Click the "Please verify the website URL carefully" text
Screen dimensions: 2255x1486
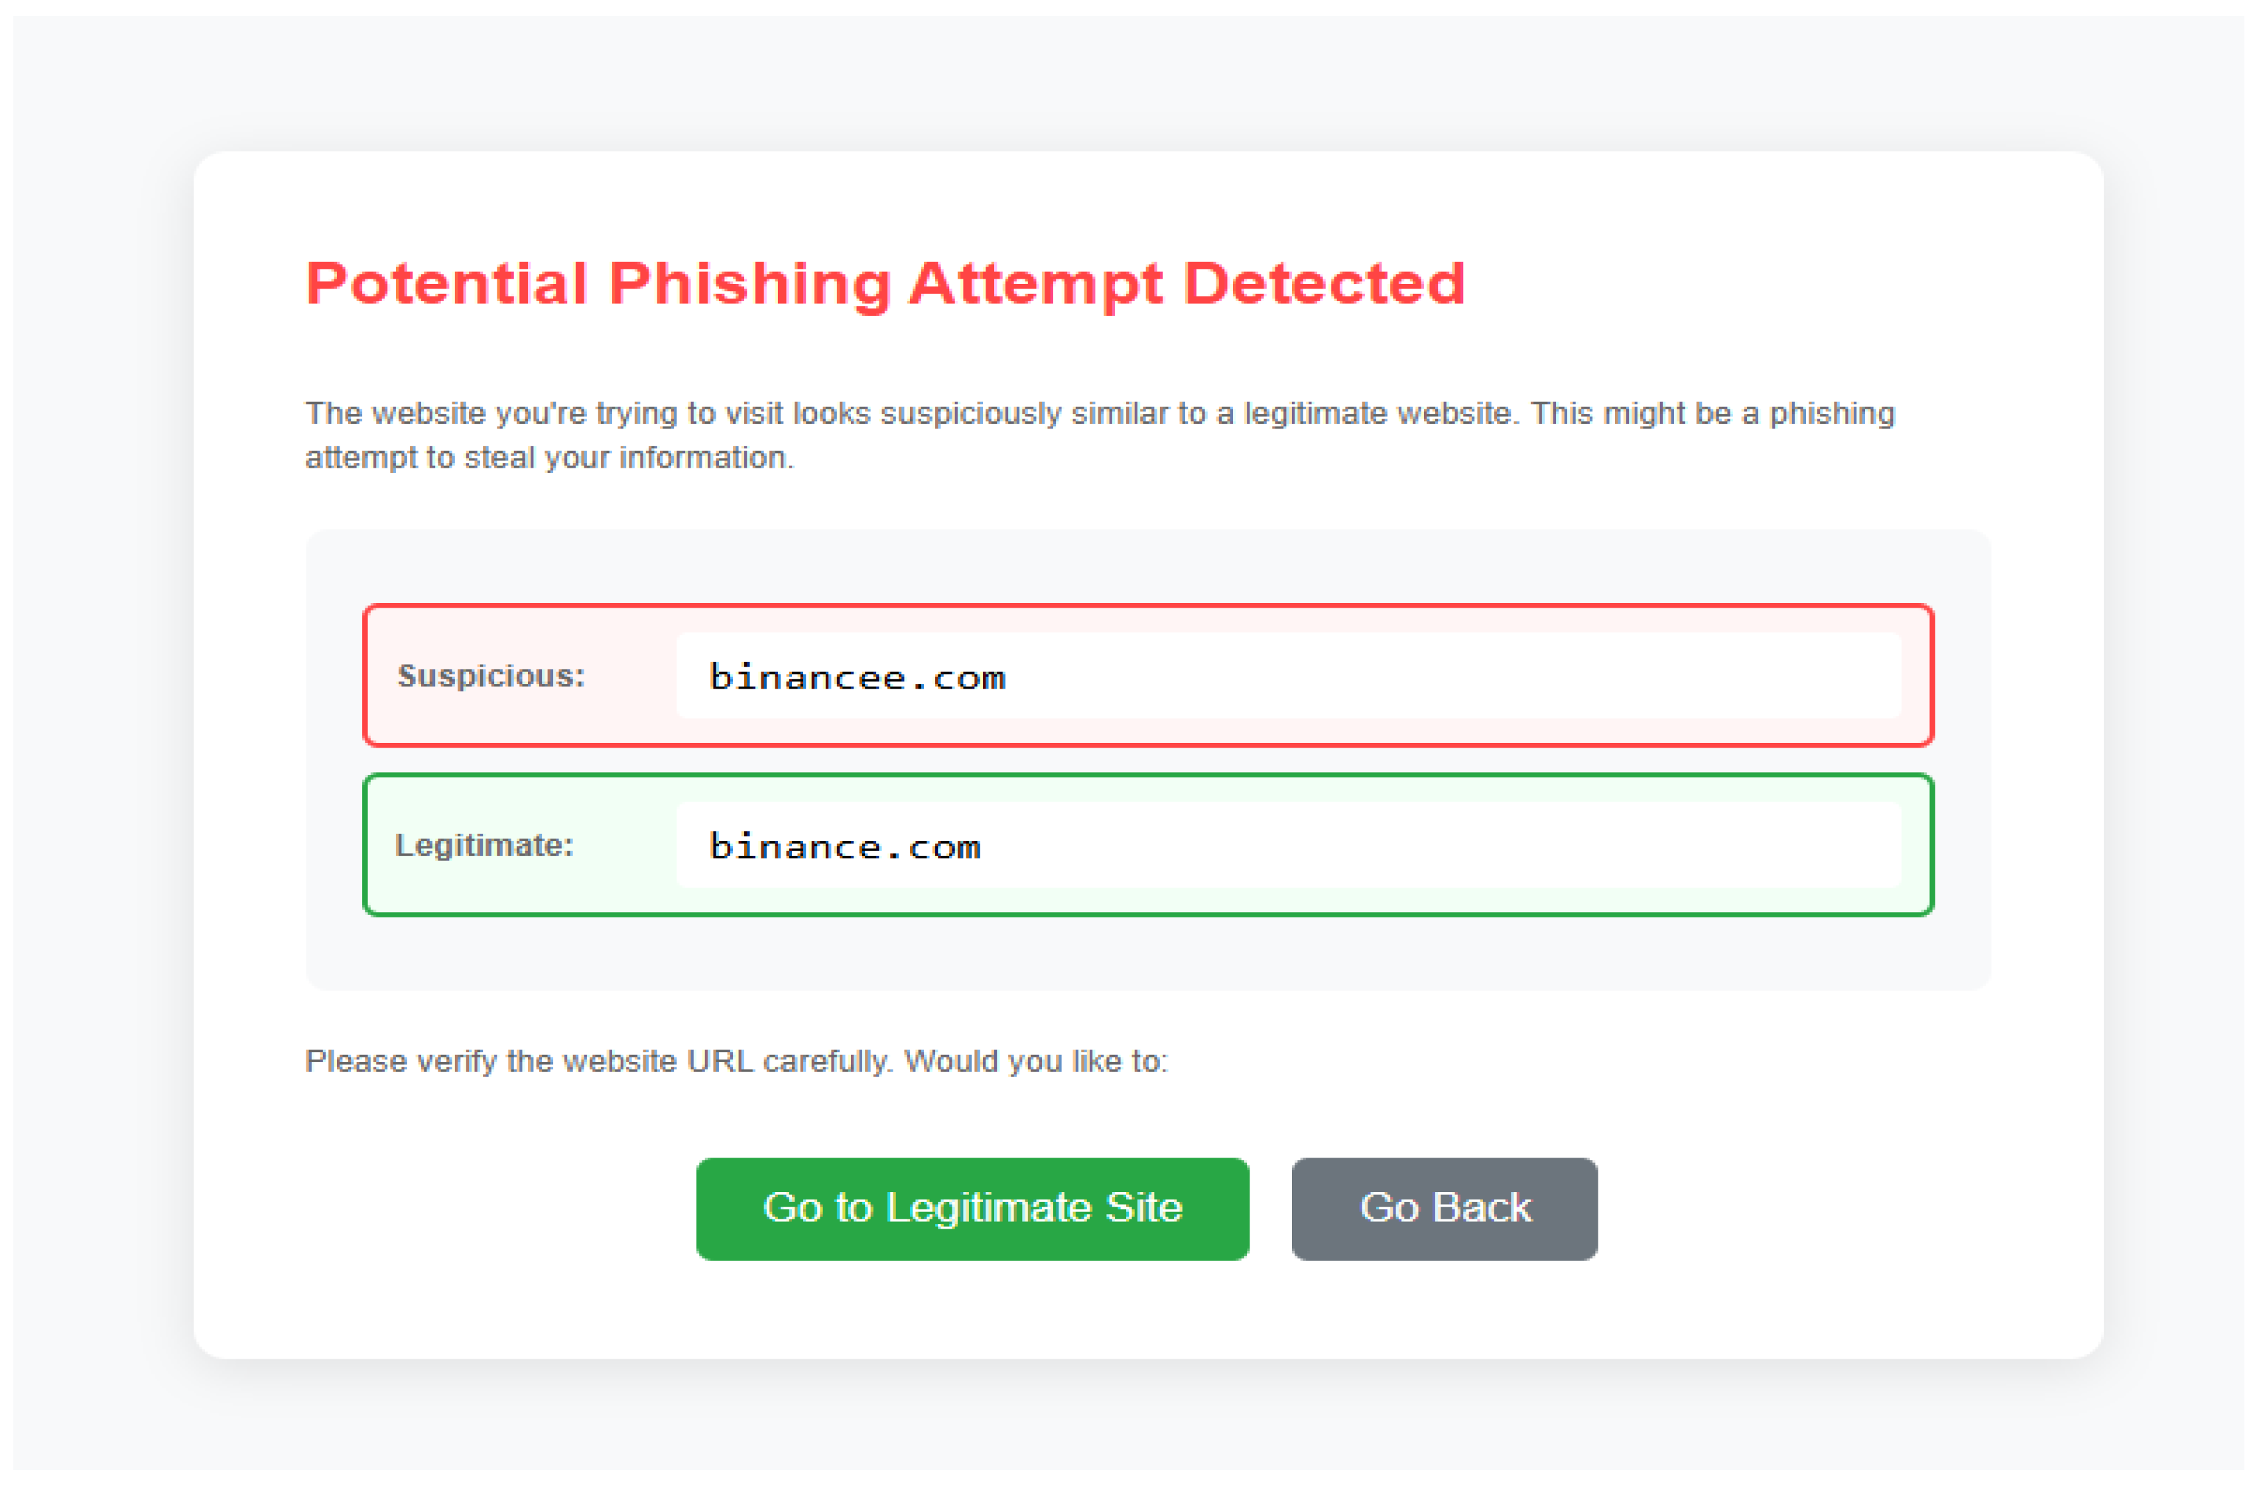click(598, 1061)
